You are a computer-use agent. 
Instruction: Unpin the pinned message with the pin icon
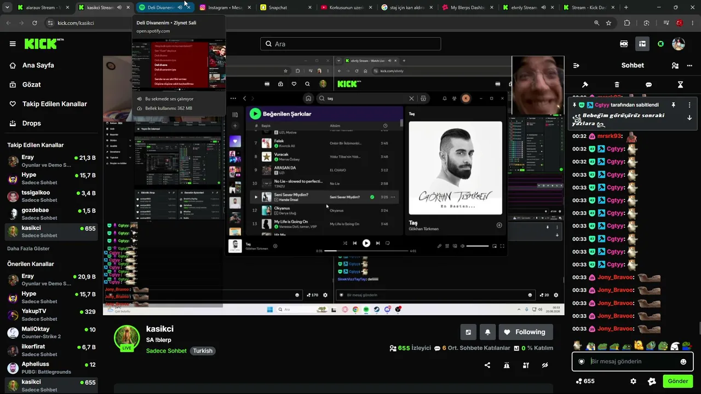(673, 105)
